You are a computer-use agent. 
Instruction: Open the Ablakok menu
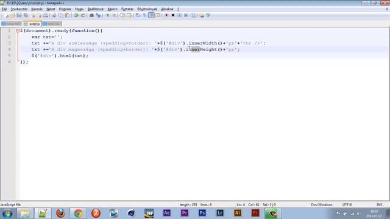tap(167, 9)
